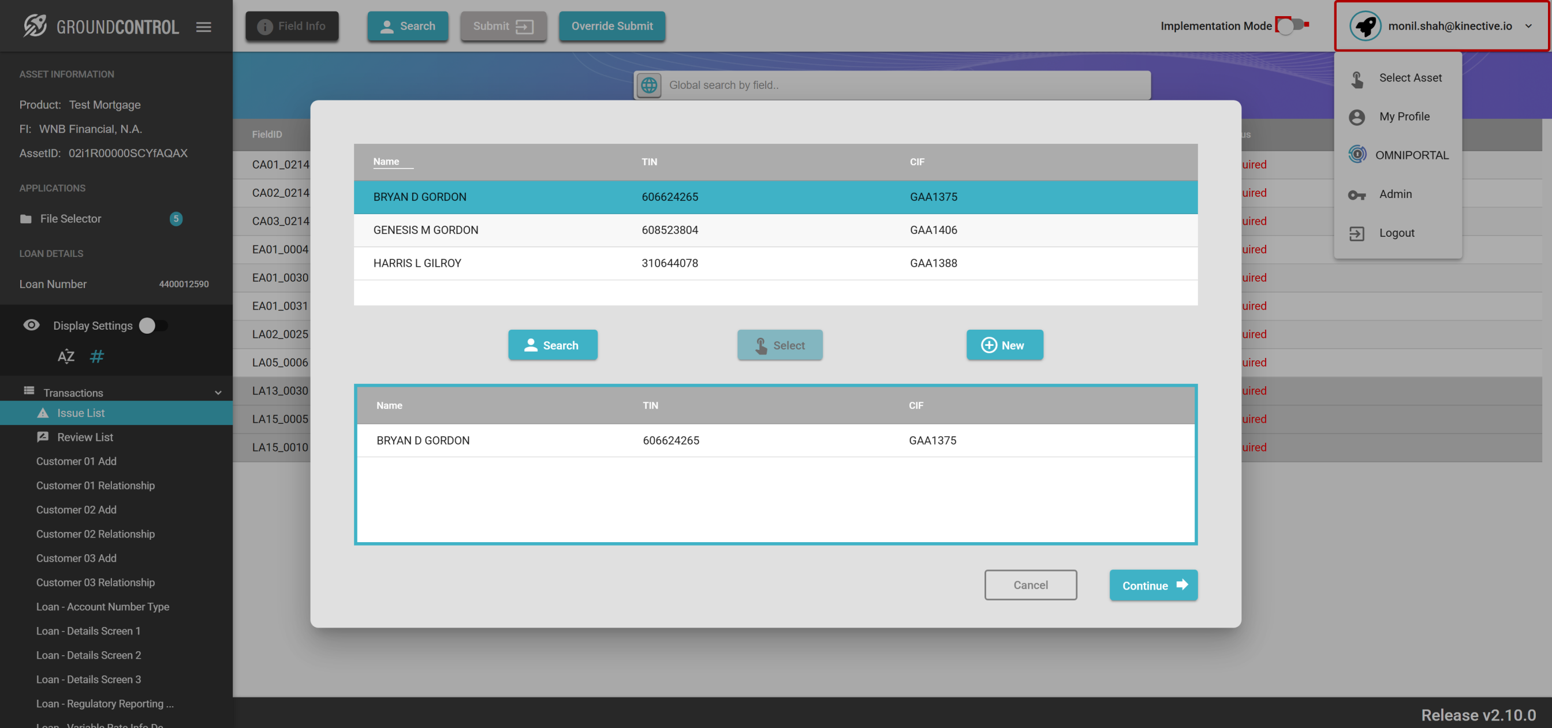Click the File Selector folder icon
Viewport: 1552px width, 728px height.
pos(26,219)
